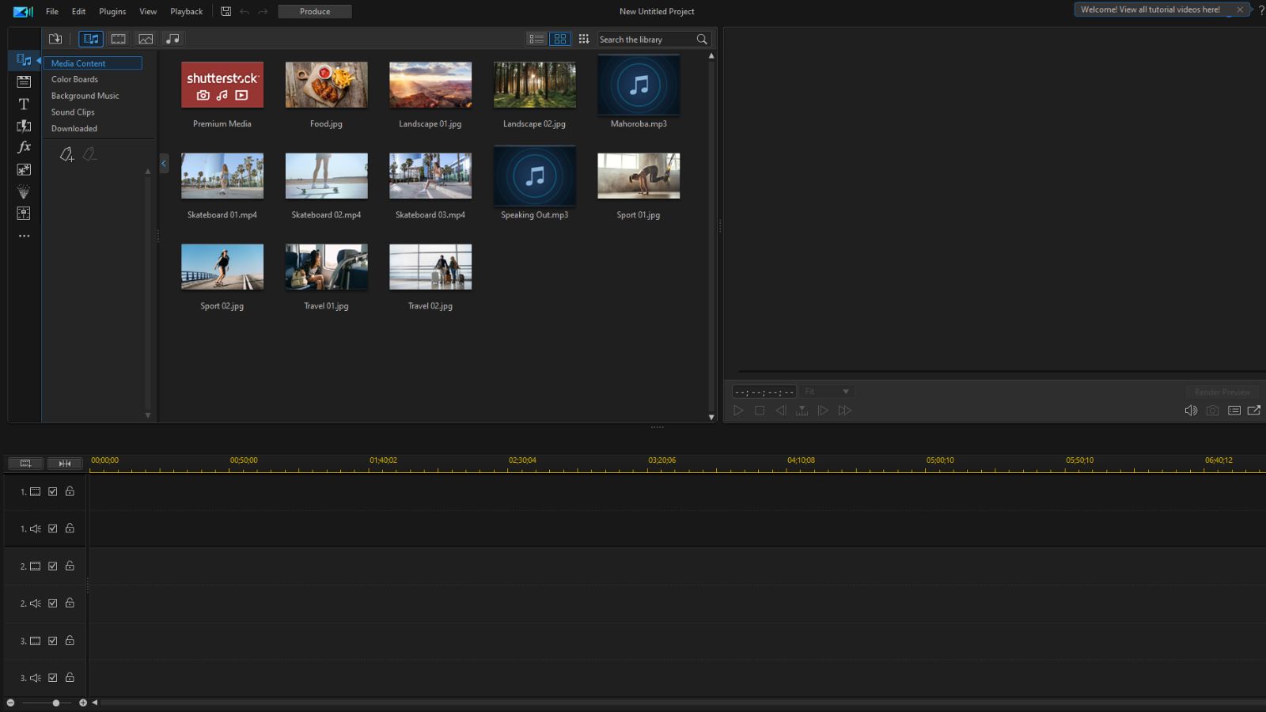Take a preview snapshot with camera icon
The width and height of the screenshot is (1266, 712).
[1212, 411]
